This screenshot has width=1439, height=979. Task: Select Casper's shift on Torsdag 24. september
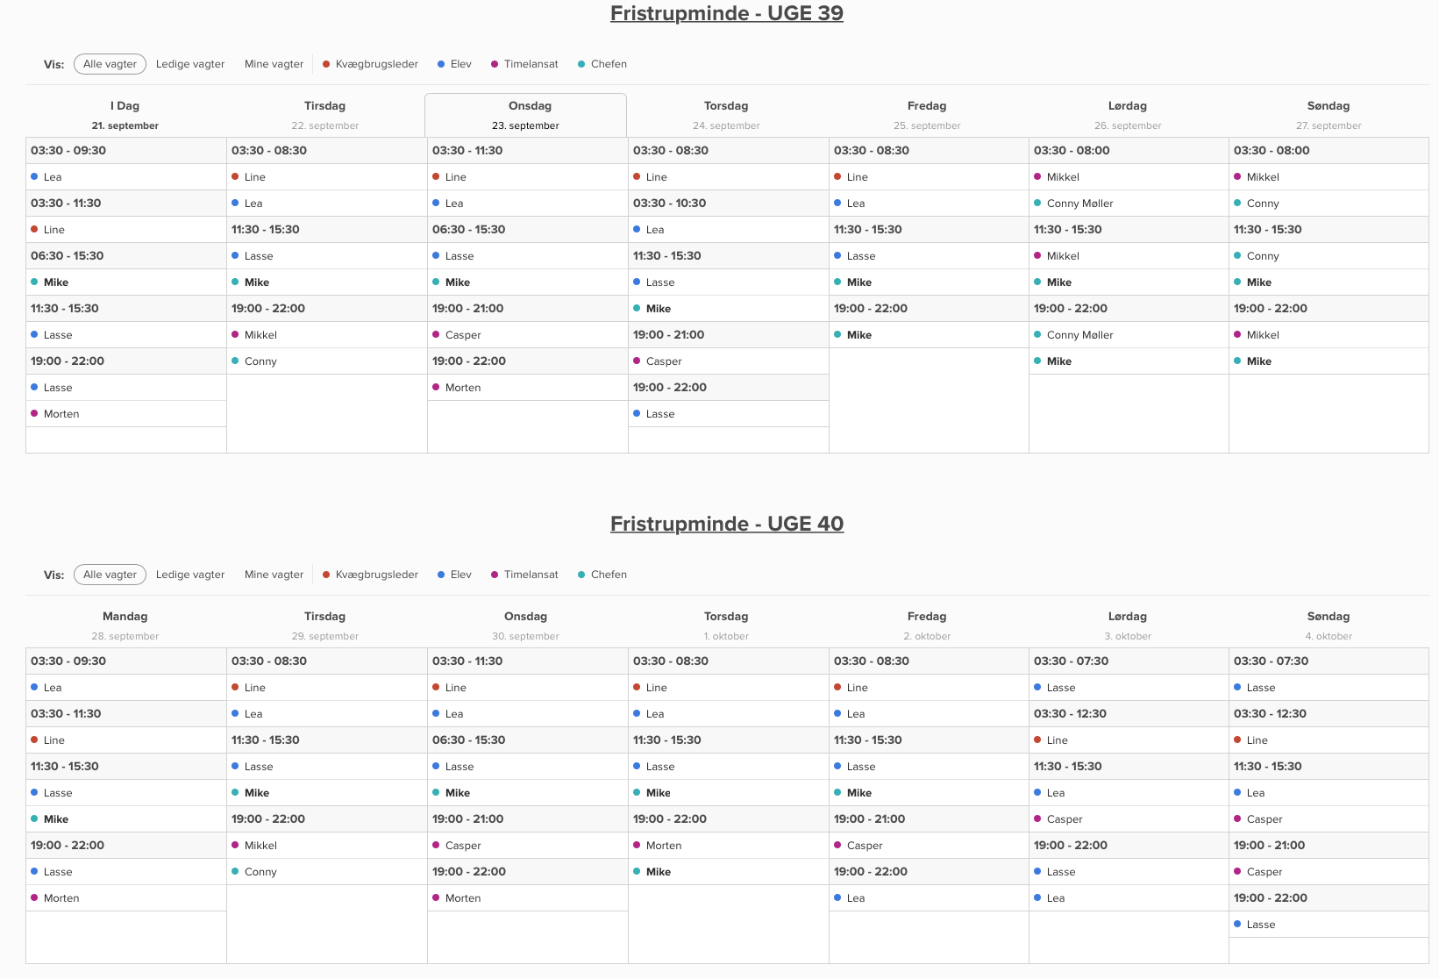pyautogui.click(x=664, y=361)
